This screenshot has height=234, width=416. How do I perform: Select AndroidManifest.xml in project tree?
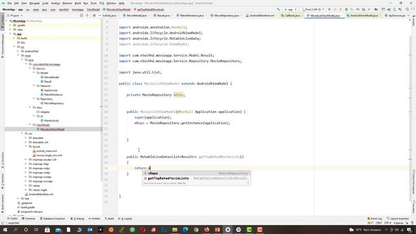[39, 194]
